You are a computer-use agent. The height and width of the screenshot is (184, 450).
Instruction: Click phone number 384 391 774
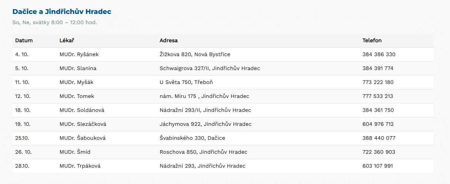coord(378,68)
